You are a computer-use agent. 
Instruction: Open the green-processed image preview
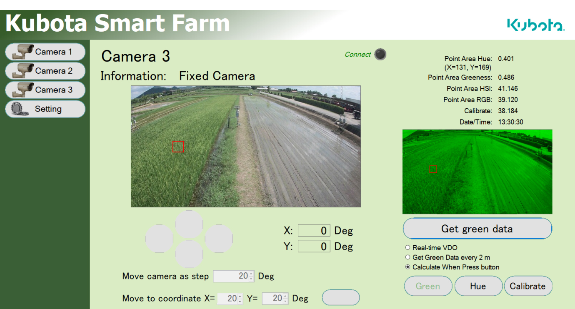[477, 172]
